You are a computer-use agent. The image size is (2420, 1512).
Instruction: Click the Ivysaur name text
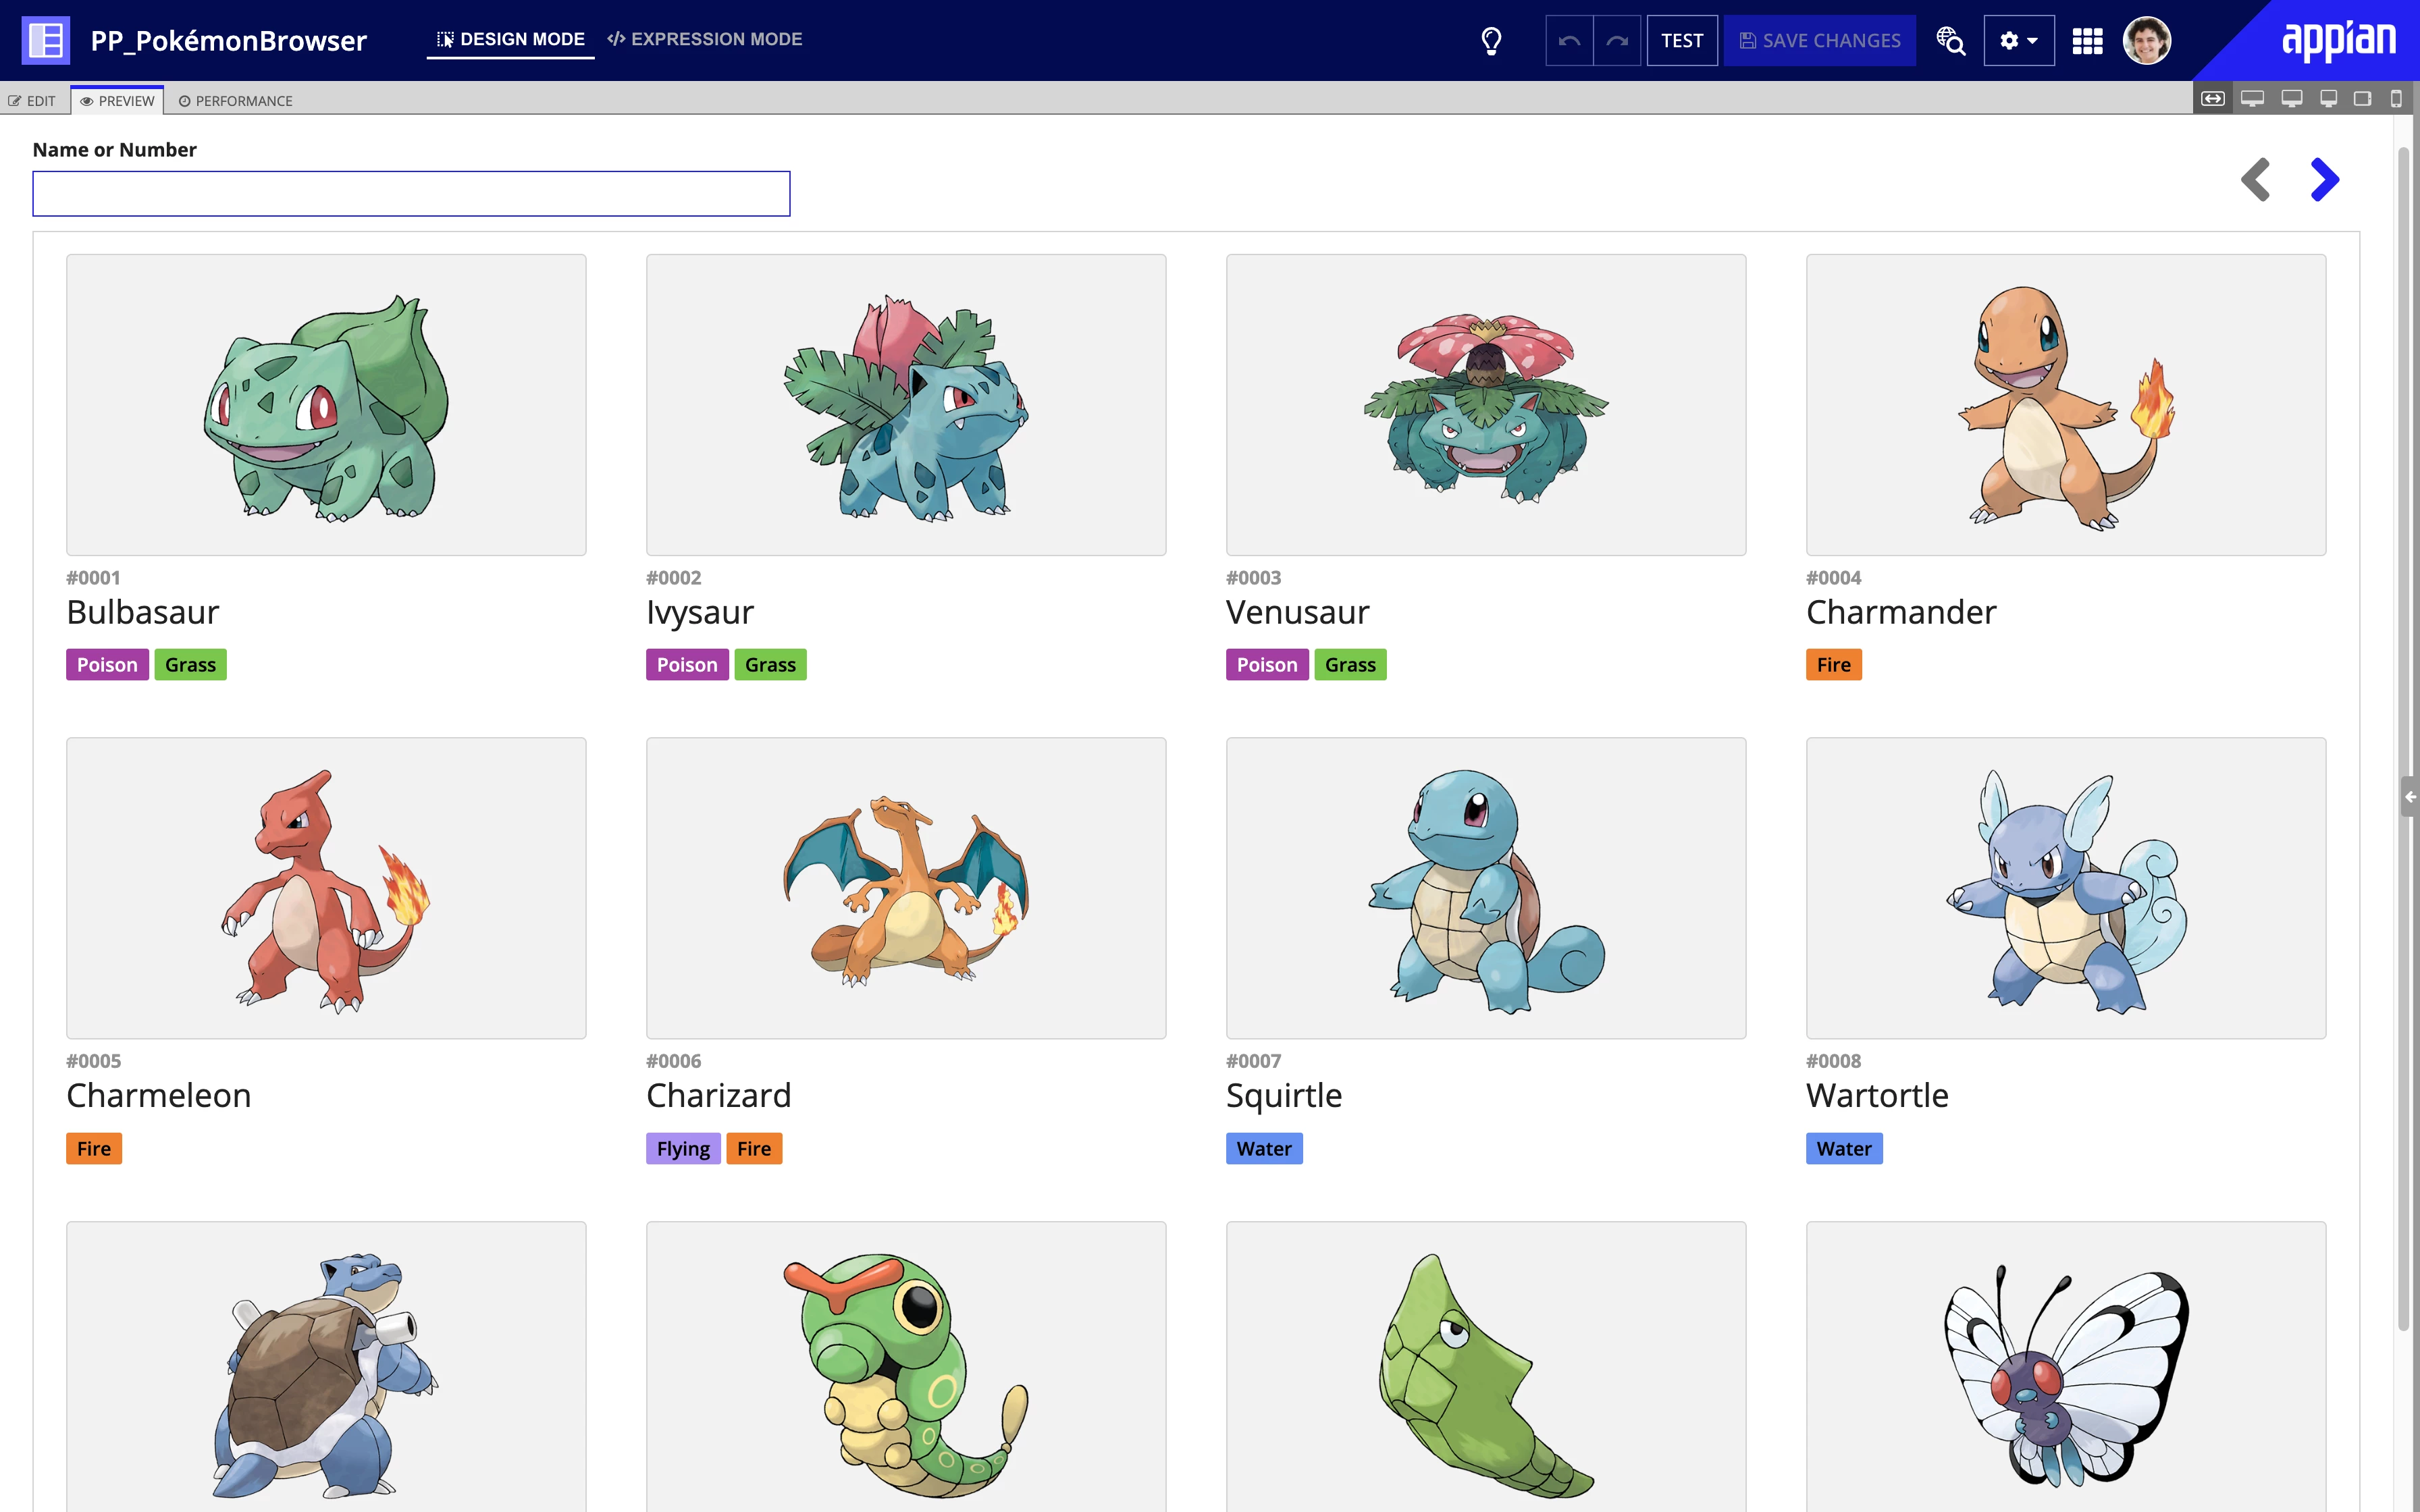point(700,613)
